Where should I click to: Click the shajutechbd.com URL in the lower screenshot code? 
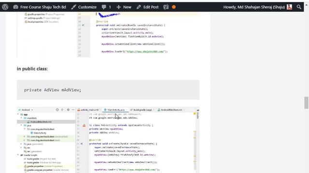137,170
